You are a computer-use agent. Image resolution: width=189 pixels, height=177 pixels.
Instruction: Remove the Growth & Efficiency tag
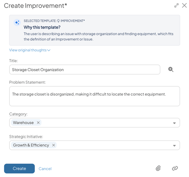coord(54,145)
